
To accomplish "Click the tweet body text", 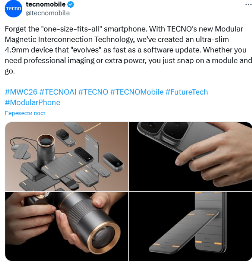I will 128,50.
